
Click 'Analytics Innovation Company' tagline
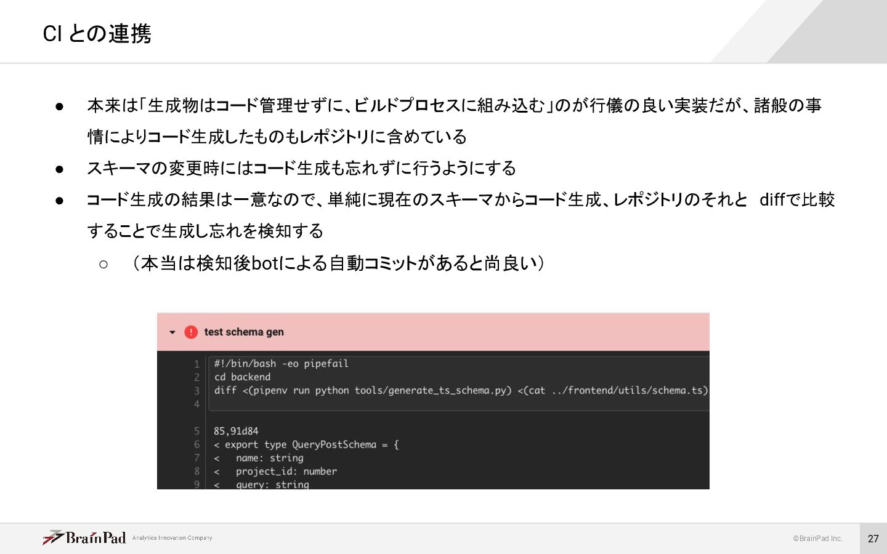(x=172, y=538)
